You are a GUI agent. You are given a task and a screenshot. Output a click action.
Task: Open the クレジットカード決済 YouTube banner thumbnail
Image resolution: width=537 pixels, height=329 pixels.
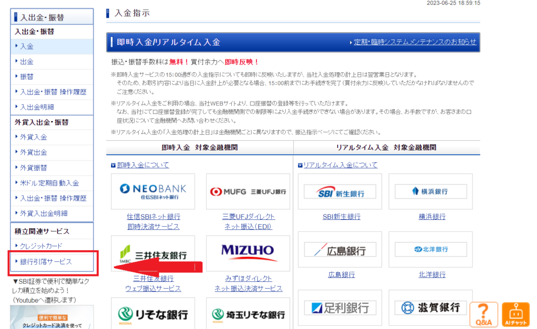point(52,317)
